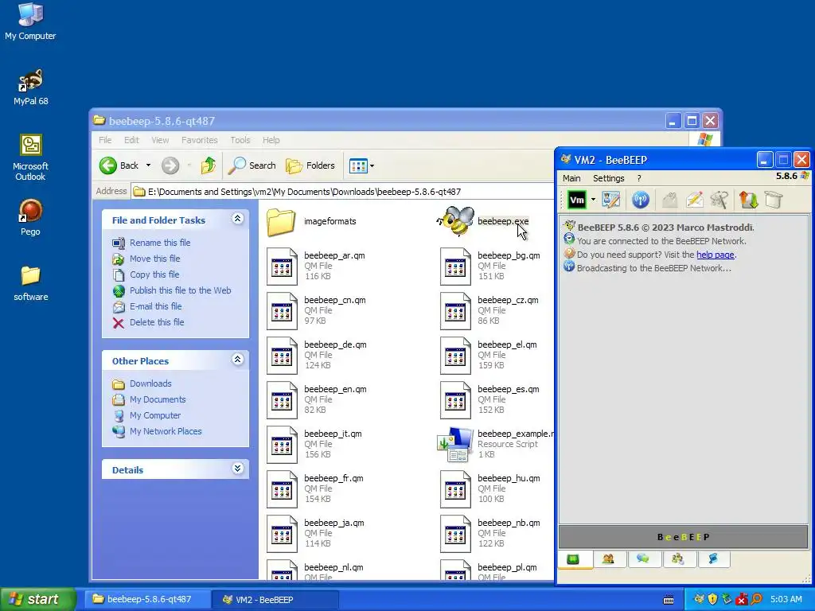Click the BeeBEEP banner at window bottom
This screenshot has height=611, width=815.
(x=683, y=537)
